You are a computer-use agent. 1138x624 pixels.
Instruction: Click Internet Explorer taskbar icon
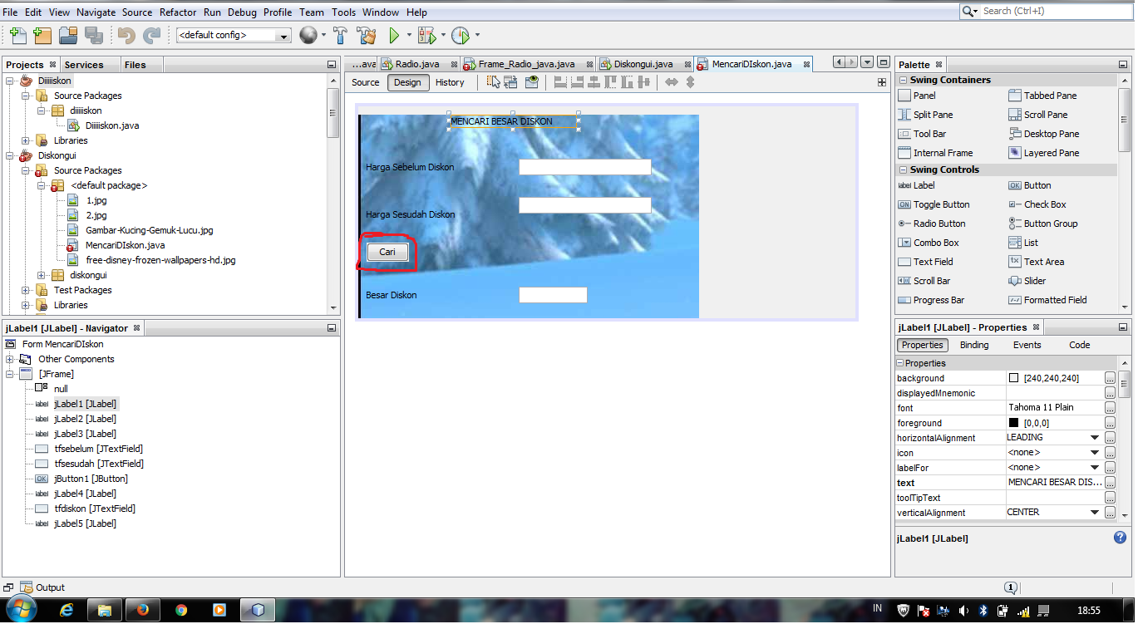tap(67, 610)
